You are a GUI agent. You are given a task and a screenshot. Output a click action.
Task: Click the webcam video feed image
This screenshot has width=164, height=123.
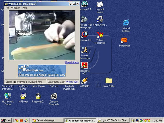click(42, 35)
